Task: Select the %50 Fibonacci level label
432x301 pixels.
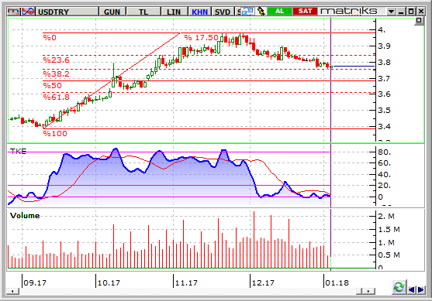Action: point(52,85)
